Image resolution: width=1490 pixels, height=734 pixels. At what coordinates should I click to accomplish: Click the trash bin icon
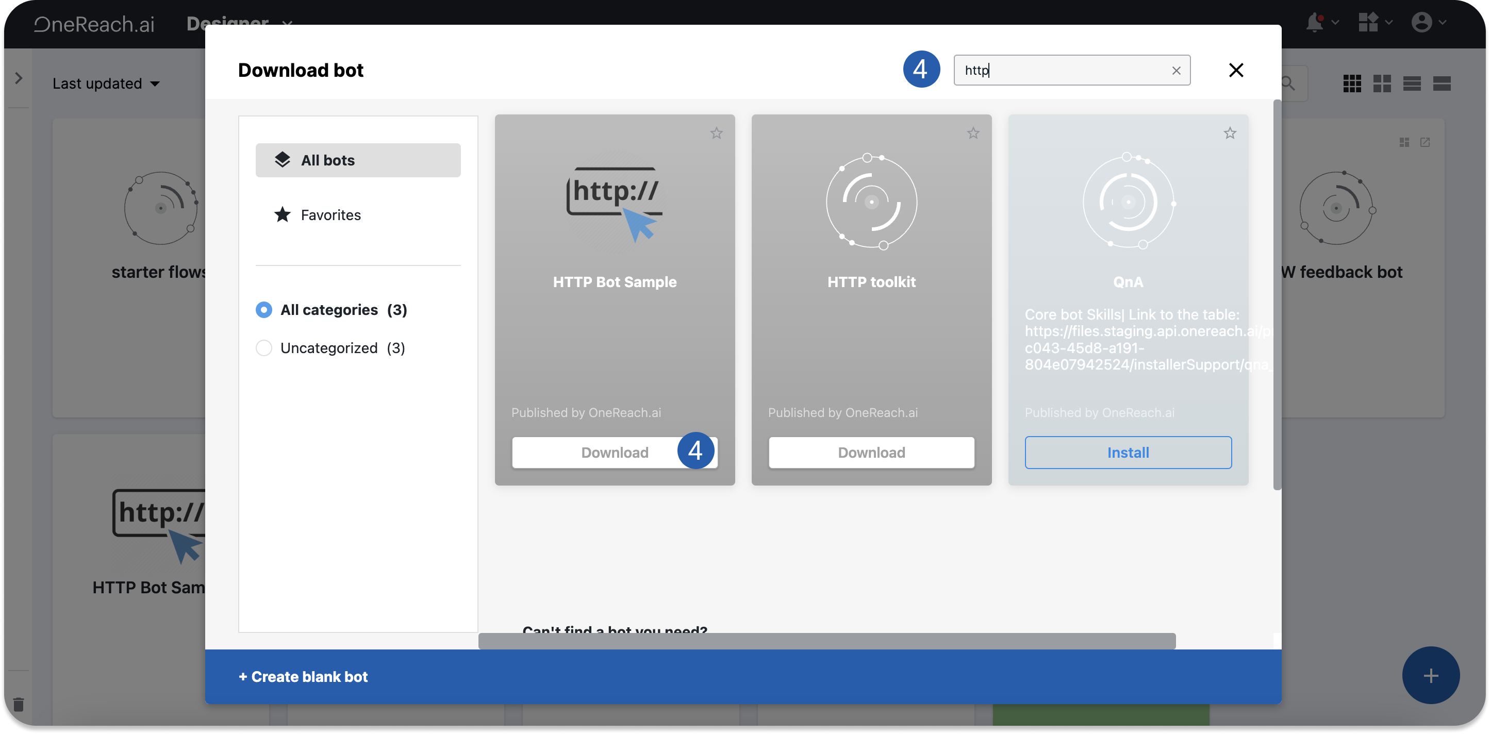[19, 704]
